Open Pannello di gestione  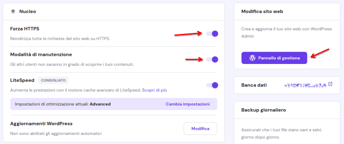(274, 58)
